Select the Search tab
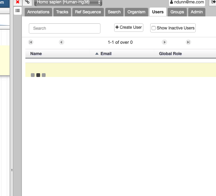The image size is (216, 196). (x=114, y=12)
